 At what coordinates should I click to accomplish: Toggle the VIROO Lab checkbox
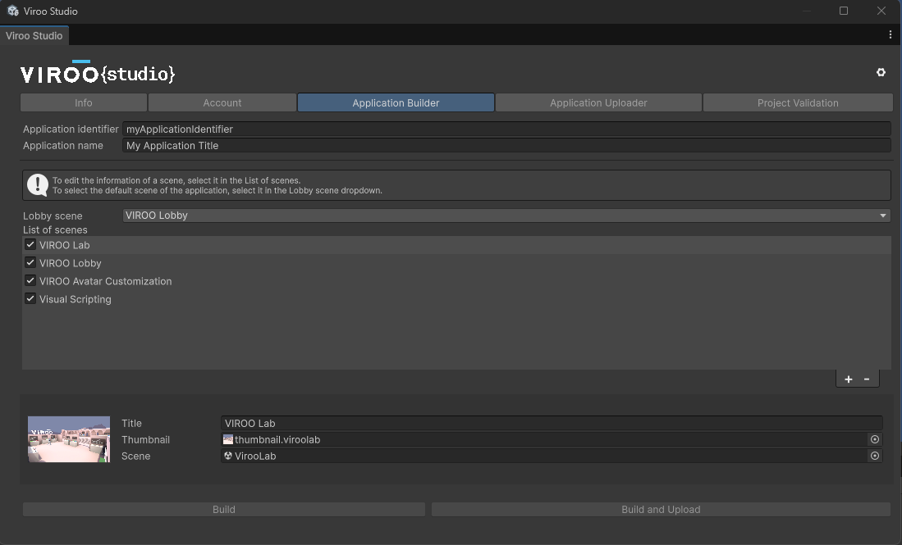click(x=30, y=244)
